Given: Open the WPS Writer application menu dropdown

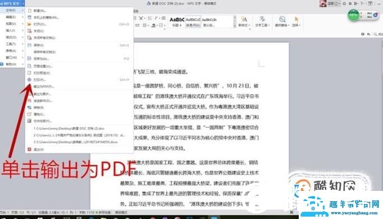Looking at the screenshot, I should pos(23,4).
